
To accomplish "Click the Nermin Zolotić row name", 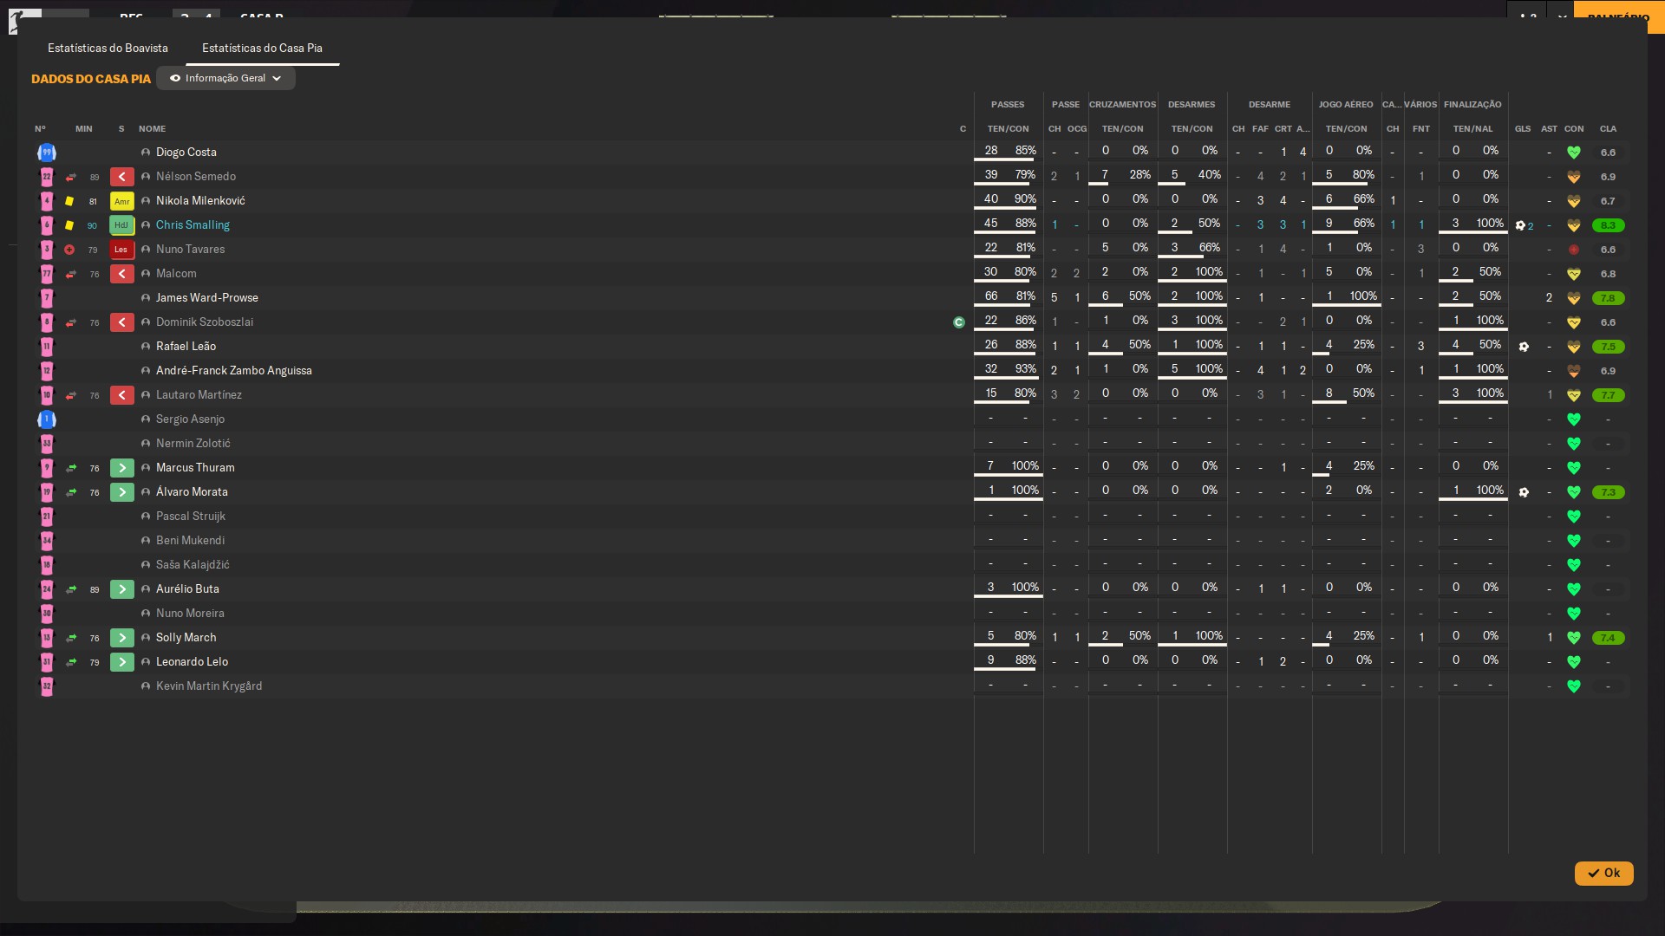I will click(x=193, y=444).
